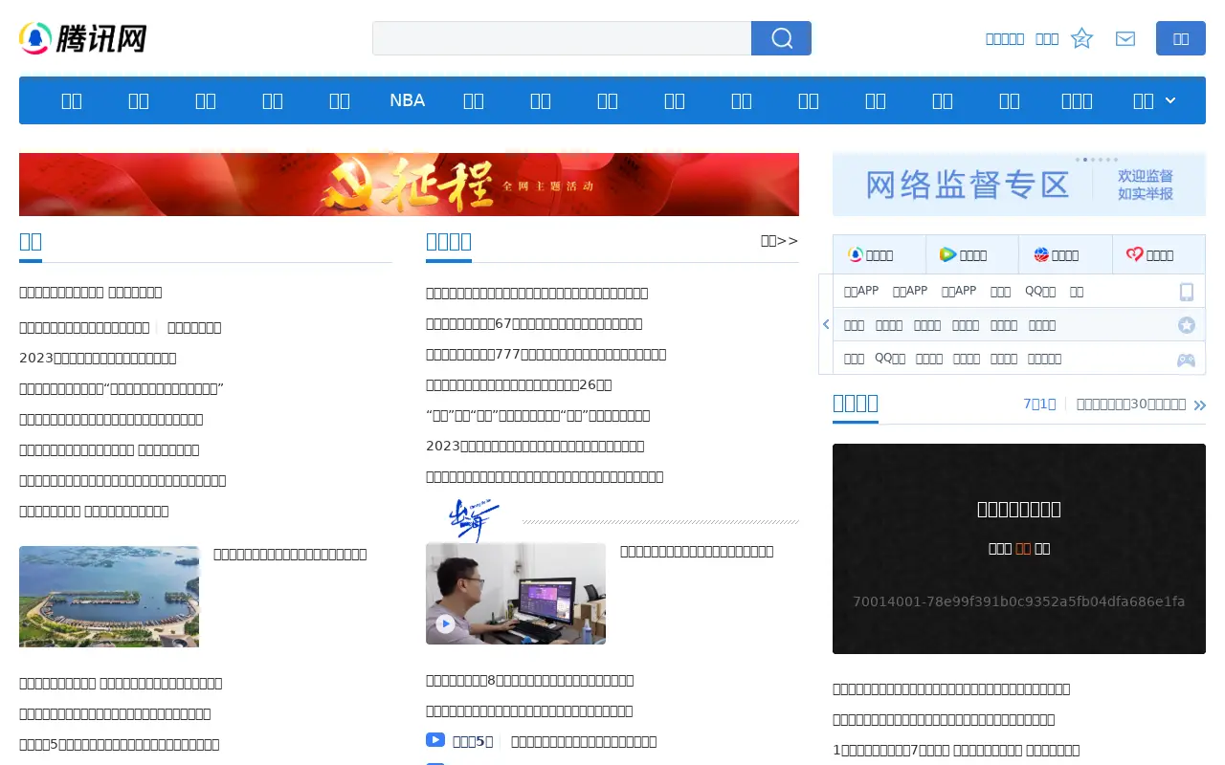Click the blue calligraphy logo above the video thumbnail
The height and width of the screenshot is (765, 1225).
[x=475, y=519]
